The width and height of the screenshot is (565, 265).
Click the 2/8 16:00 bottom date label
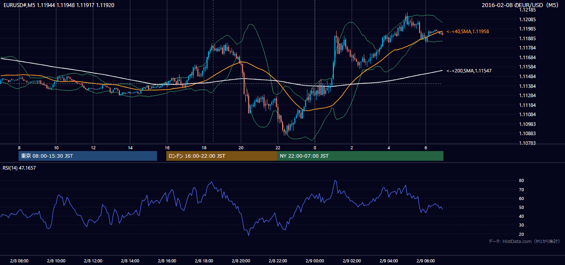pyautogui.click(x=167, y=261)
